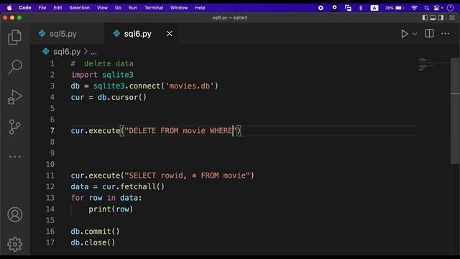Open the keyboard input source menu
This screenshot has width=460, height=259.
click(x=374, y=8)
